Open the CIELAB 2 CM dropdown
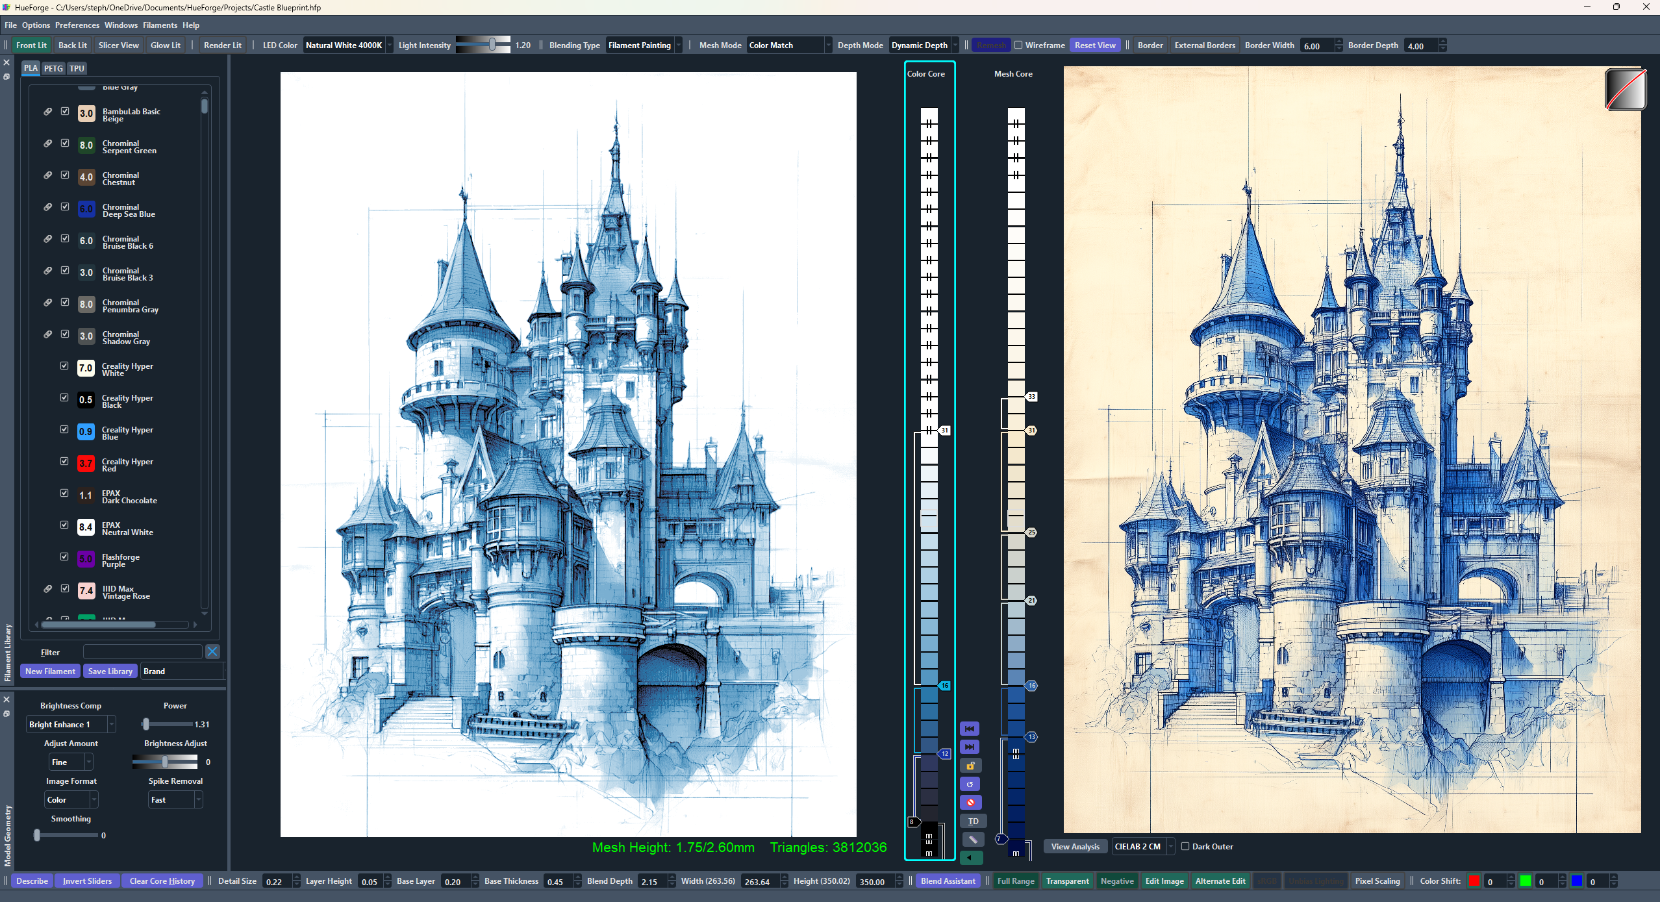1660x902 pixels. 1143,846
